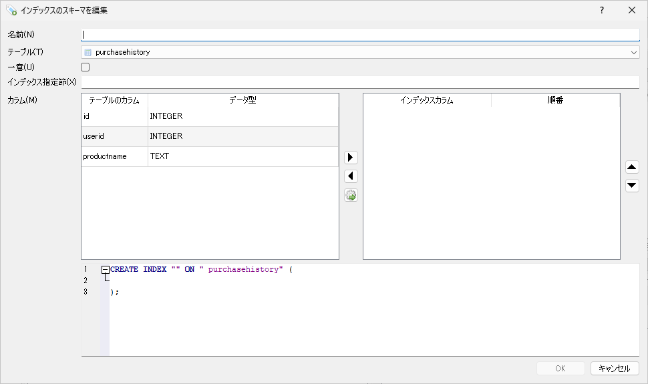Click the 名前(N) name input field

click(x=360, y=35)
